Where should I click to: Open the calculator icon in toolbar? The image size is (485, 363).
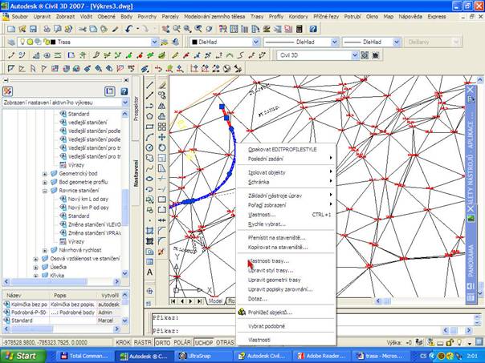(x=299, y=29)
